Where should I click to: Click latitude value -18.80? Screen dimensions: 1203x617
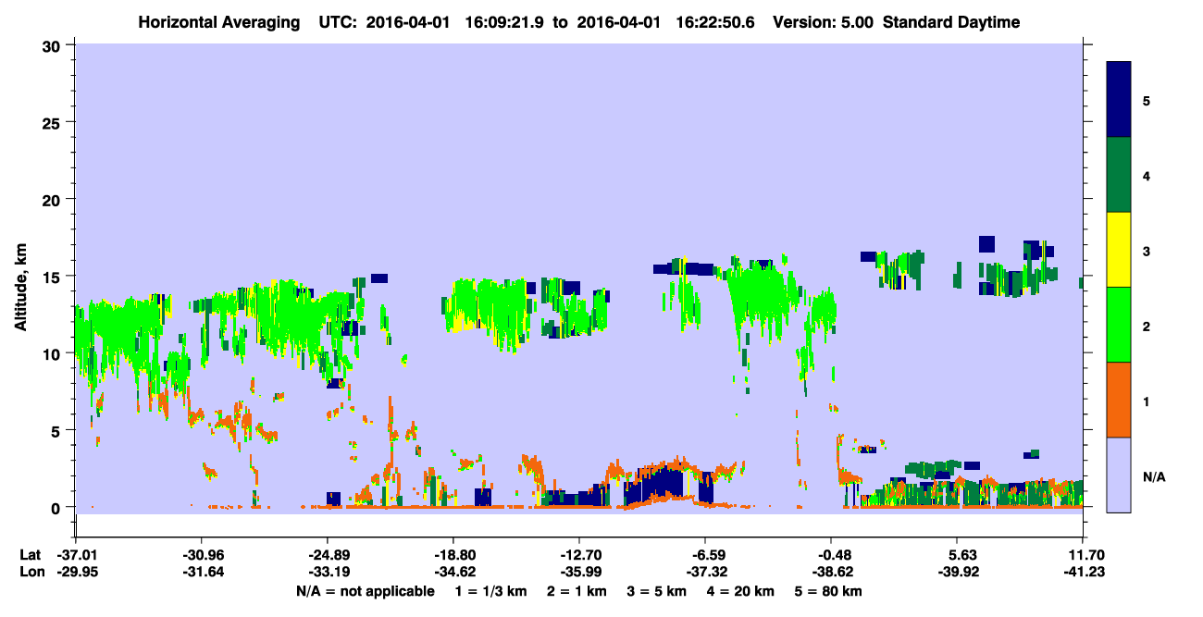click(x=453, y=555)
